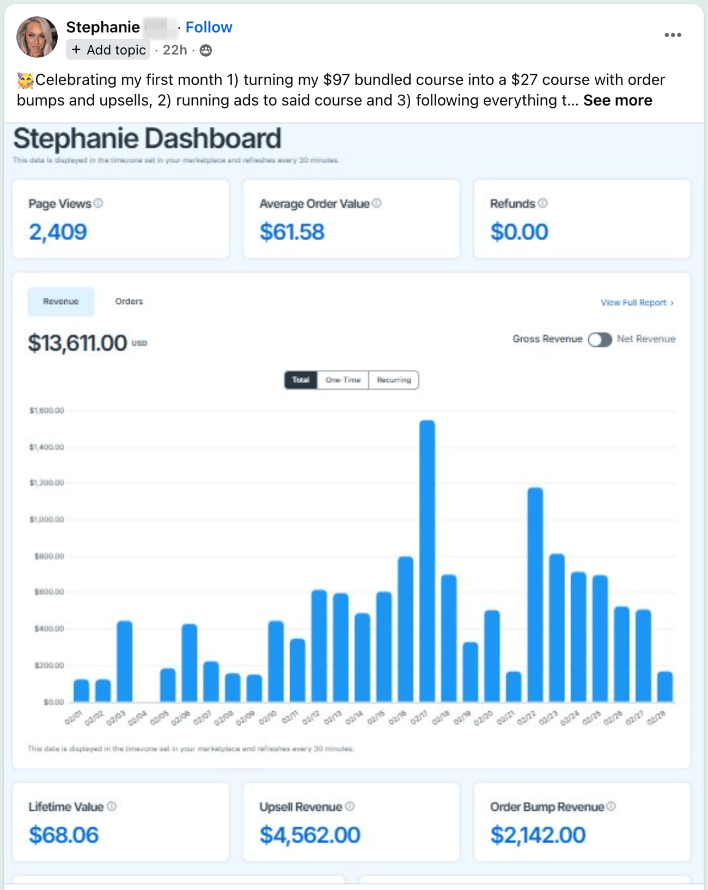The width and height of the screenshot is (708, 890).
Task: Click the Average Order Value info icon
Action: point(376,203)
